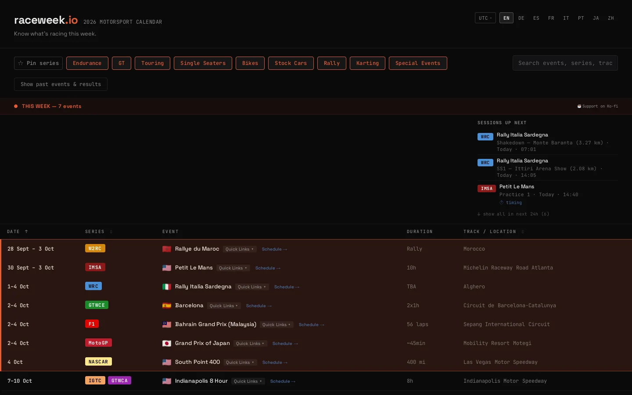Screen dimensions: 632x395
Task: Click the raceweek.io logo
Action: click(x=46, y=20)
